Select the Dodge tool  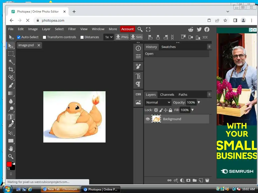(x=11, y=109)
